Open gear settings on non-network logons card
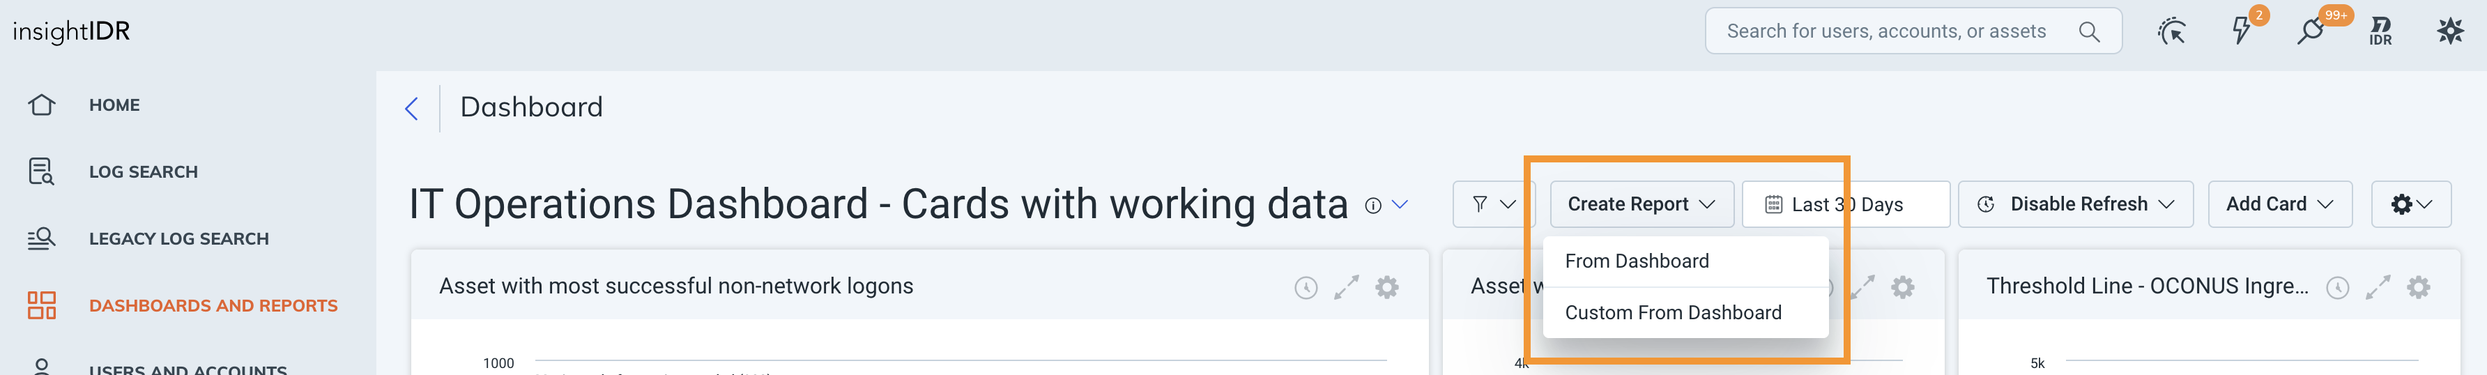 [x=1386, y=287]
